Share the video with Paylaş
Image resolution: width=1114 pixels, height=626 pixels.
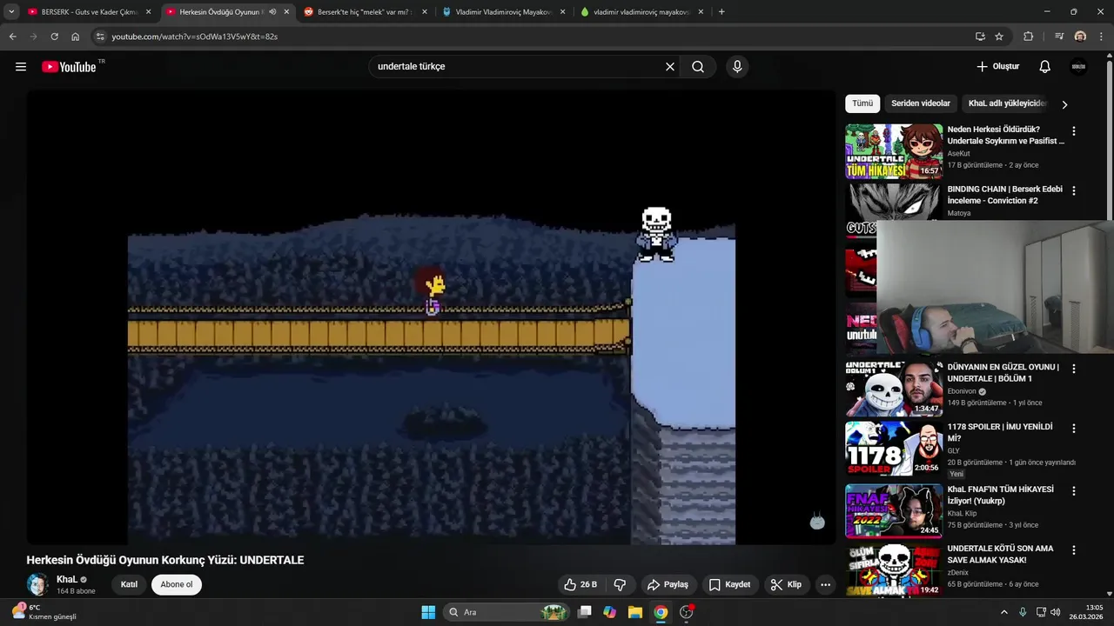pyautogui.click(x=668, y=584)
